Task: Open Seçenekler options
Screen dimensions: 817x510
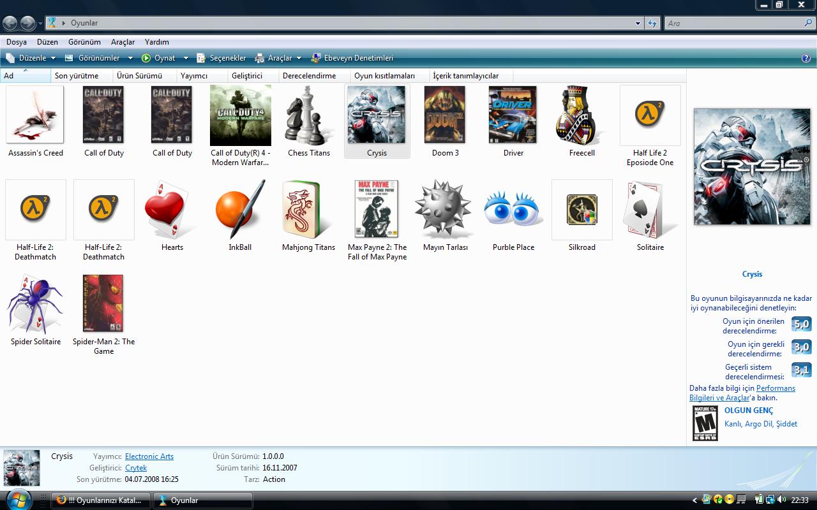Action: click(x=221, y=58)
